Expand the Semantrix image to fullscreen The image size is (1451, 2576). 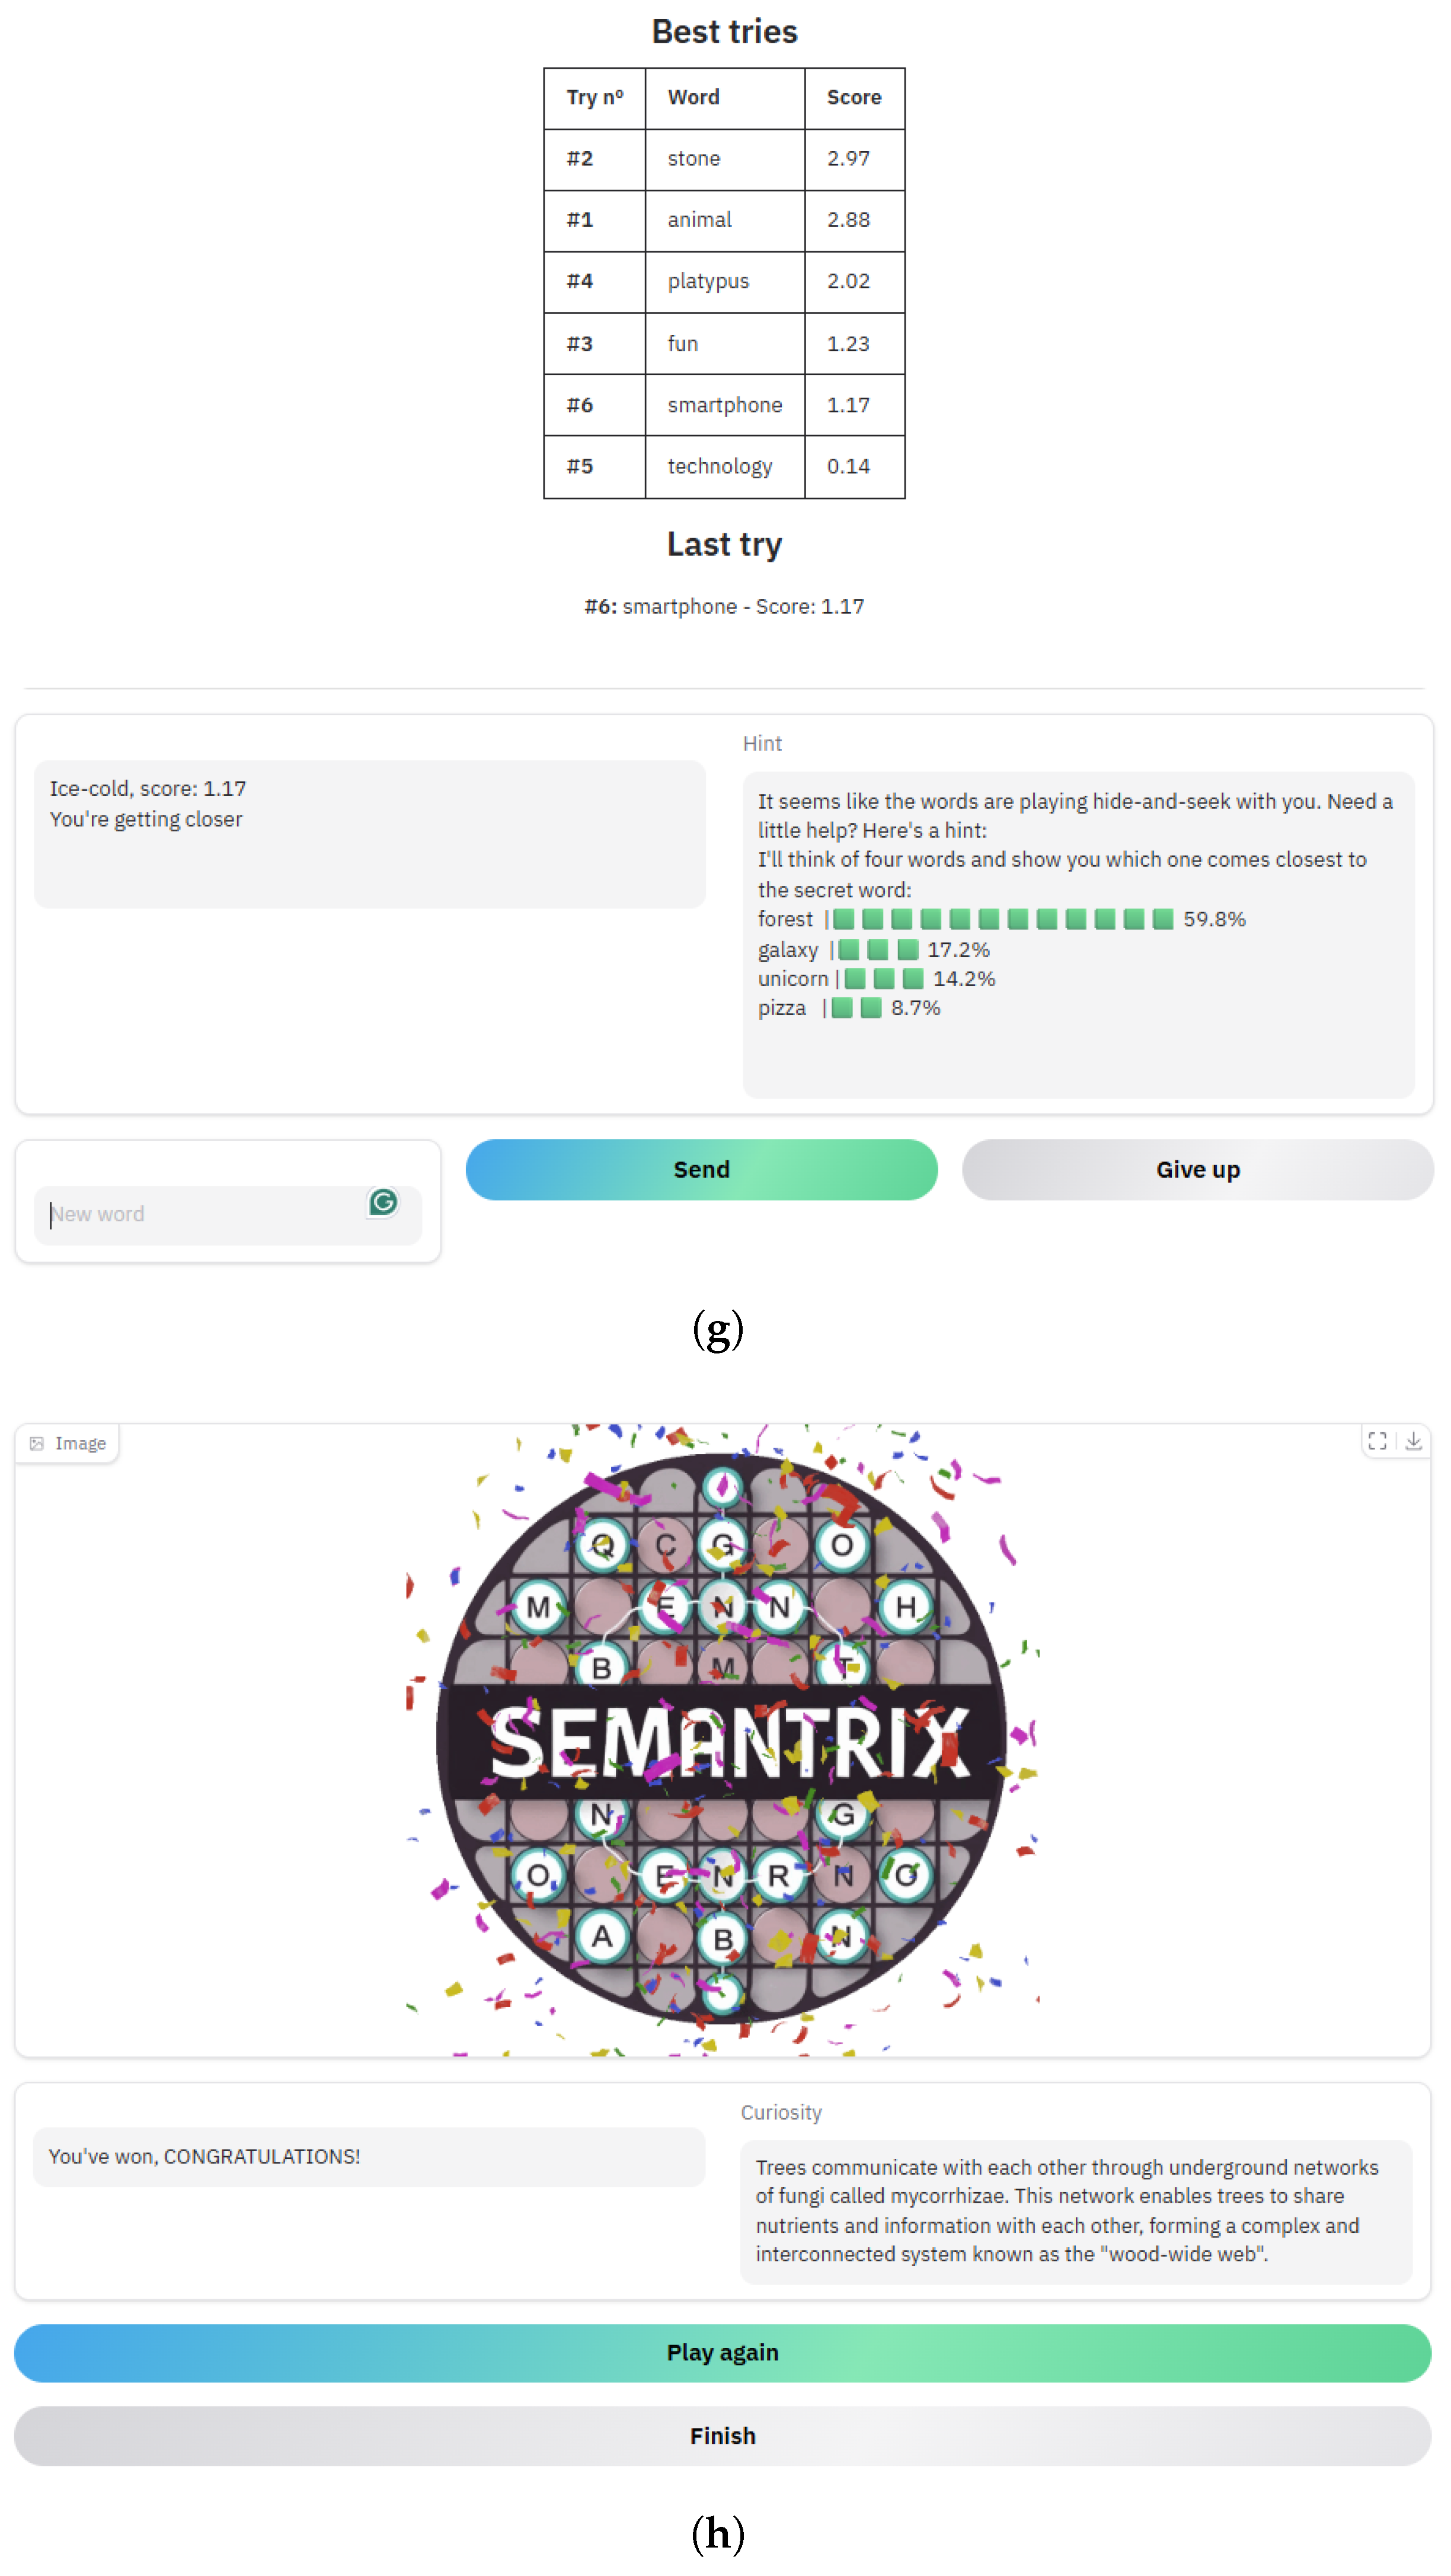coord(1377,1441)
